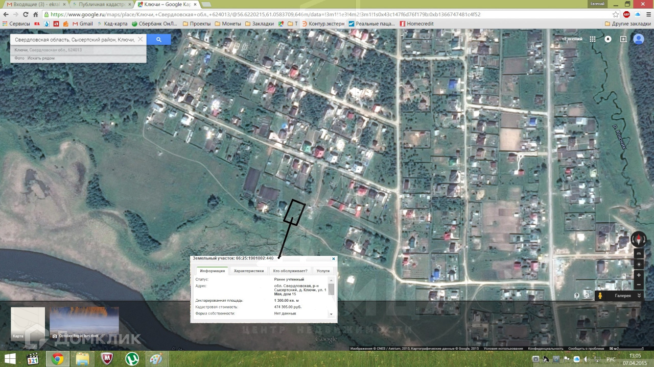The image size is (654, 367).
Task: Reset map orientation with the compass
Action: tap(639, 239)
